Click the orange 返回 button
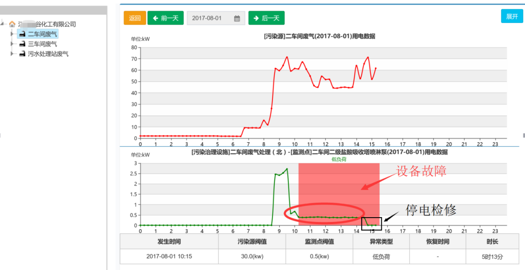 (135, 18)
